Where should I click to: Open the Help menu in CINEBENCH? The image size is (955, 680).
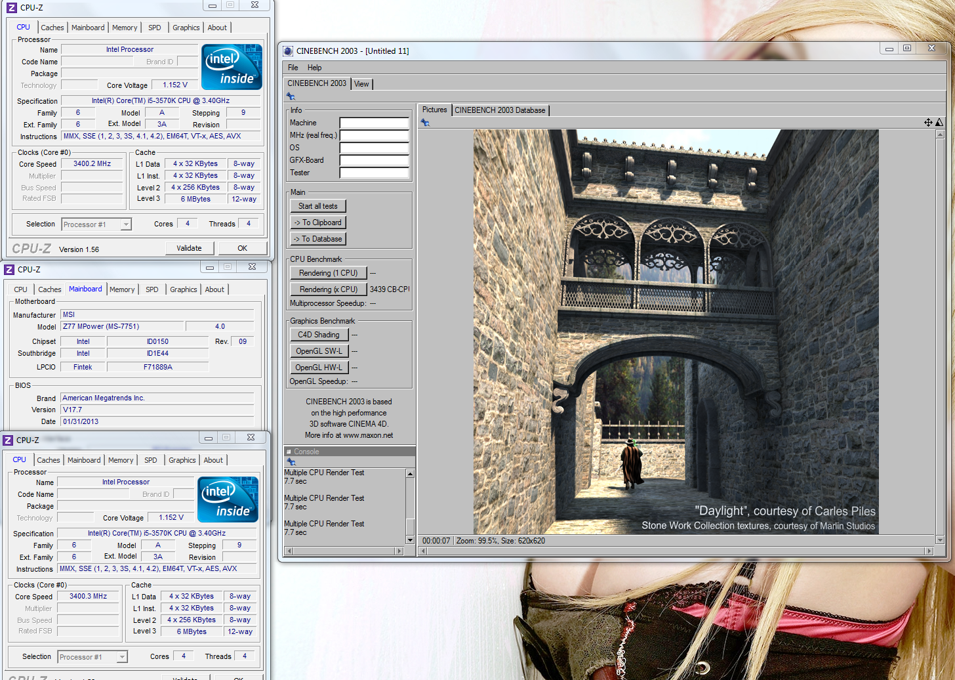pos(315,68)
